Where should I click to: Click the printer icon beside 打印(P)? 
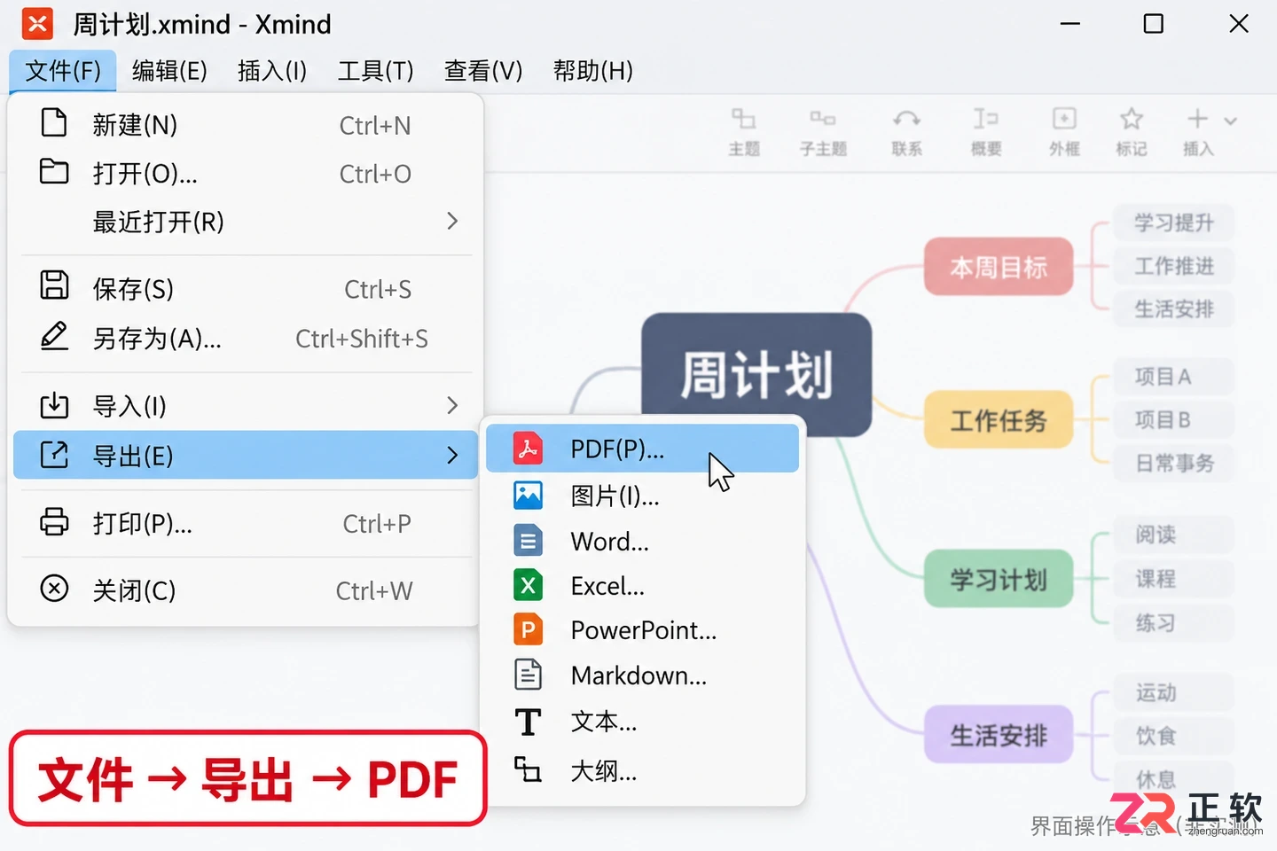(x=54, y=521)
